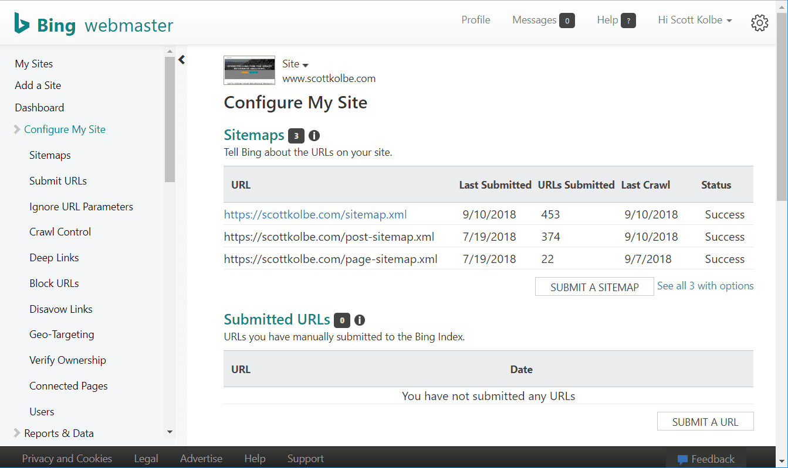The image size is (788, 468).
Task: Click the sidebar scrollbar up arrow
Action: click(x=170, y=52)
